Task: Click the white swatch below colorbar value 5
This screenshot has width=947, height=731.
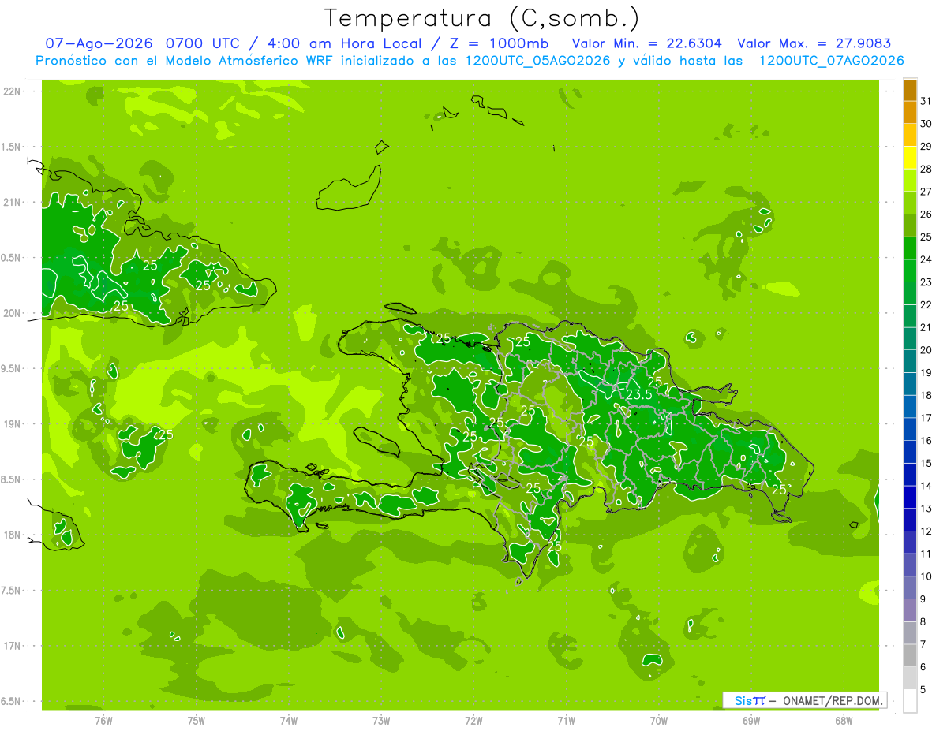Action: pos(910,701)
